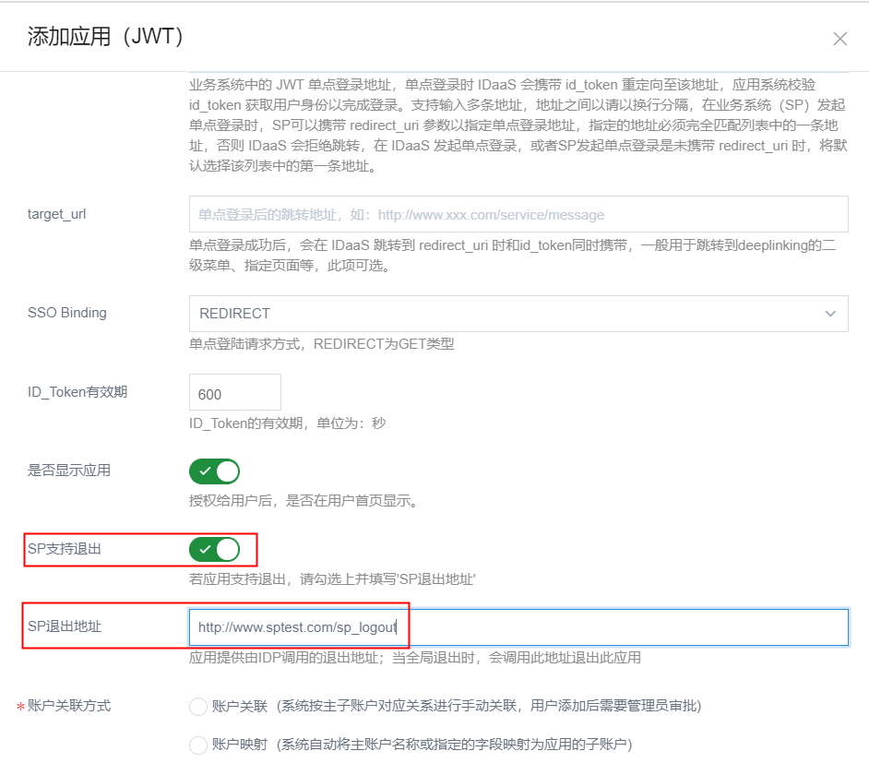The width and height of the screenshot is (869, 775).
Task: Click the 添加应用（JWT）dialog title
Action: (x=106, y=36)
